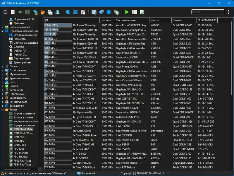Sort by the Чипсет column header
The image size is (234, 176).
pyautogui.click(x=161, y=20)
